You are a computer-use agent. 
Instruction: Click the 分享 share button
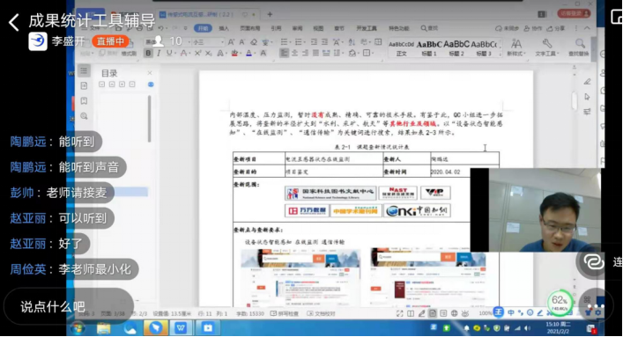pos(556,28)
